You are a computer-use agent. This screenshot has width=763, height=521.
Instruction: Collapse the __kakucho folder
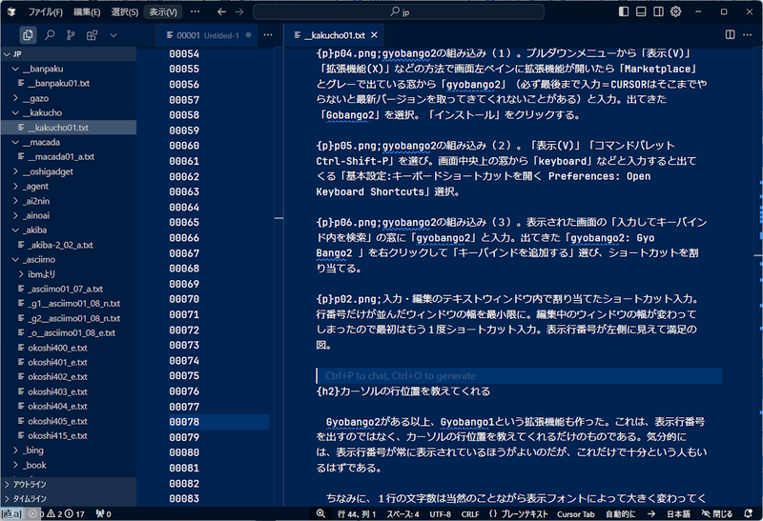(15, 112)
